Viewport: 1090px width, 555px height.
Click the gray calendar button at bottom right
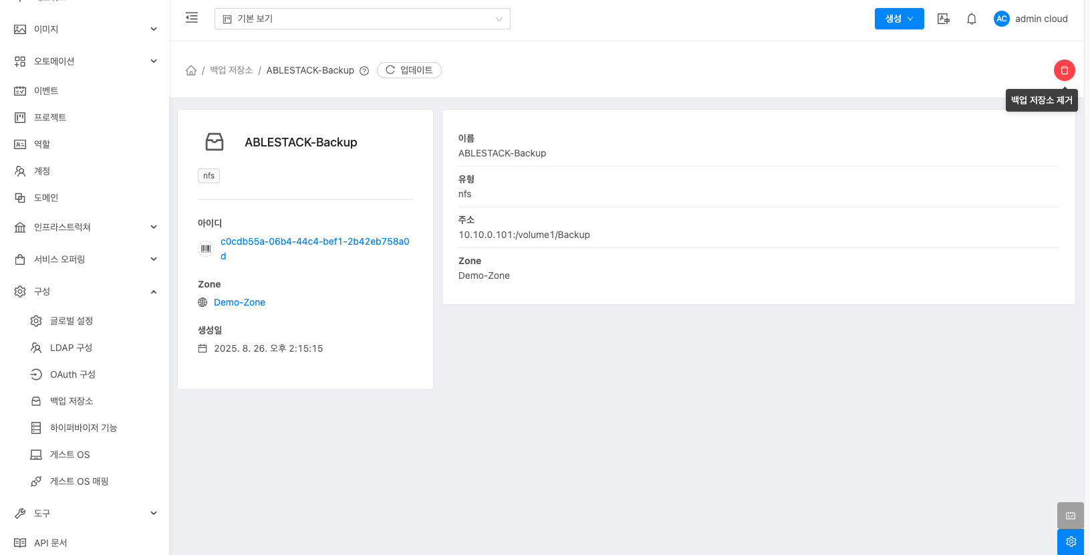1070,516
